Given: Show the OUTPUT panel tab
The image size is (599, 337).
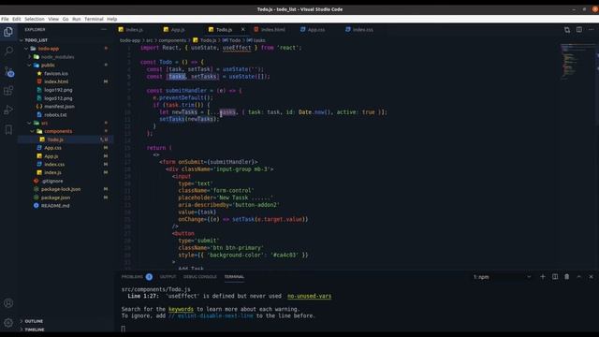Looking at the screenshot, I should click(168, 277).
